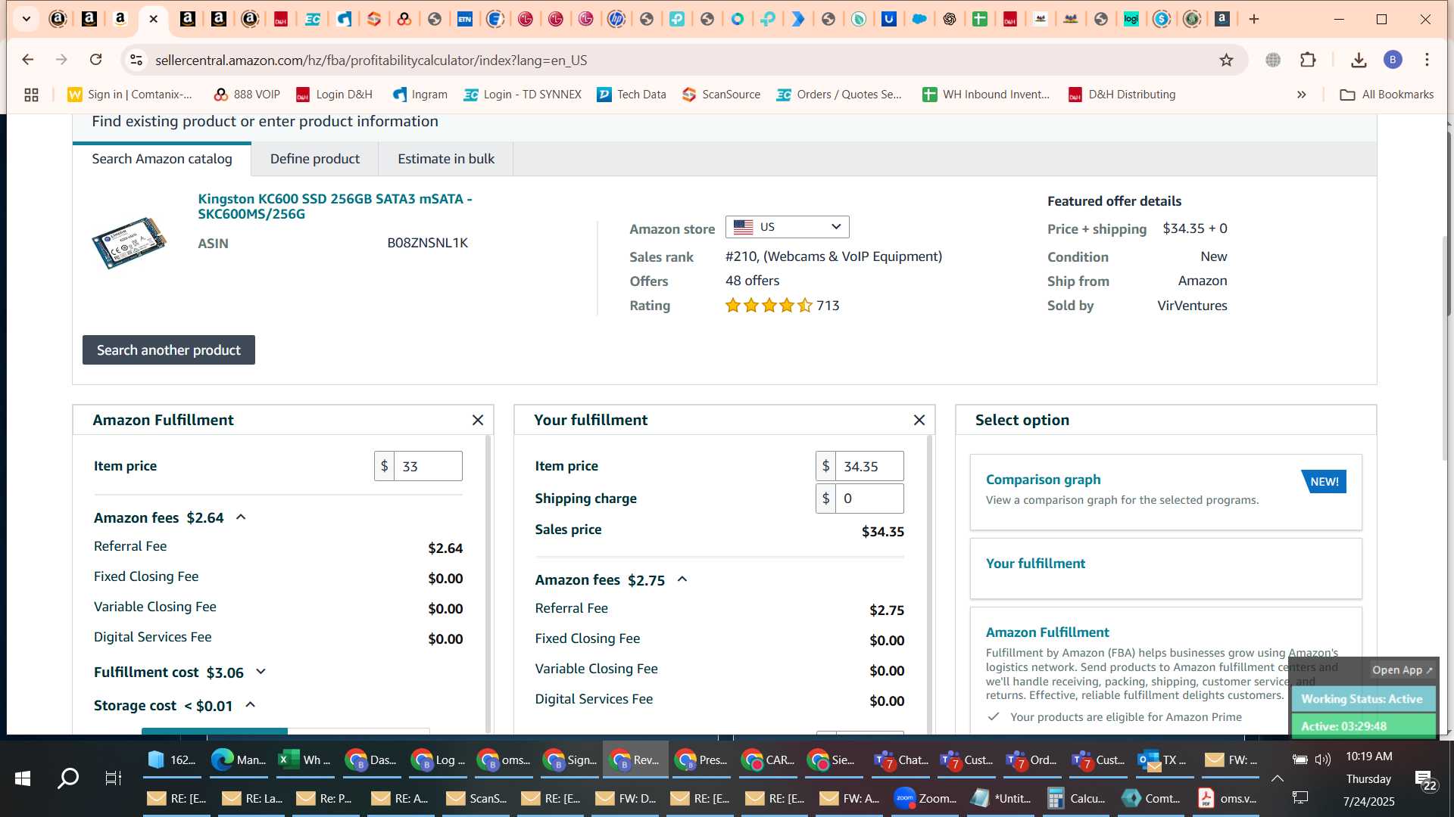Open the Untitled Notepad taskbar item
The height and width of the screenshot is (817, 1454).
[x=1000, y=798]
